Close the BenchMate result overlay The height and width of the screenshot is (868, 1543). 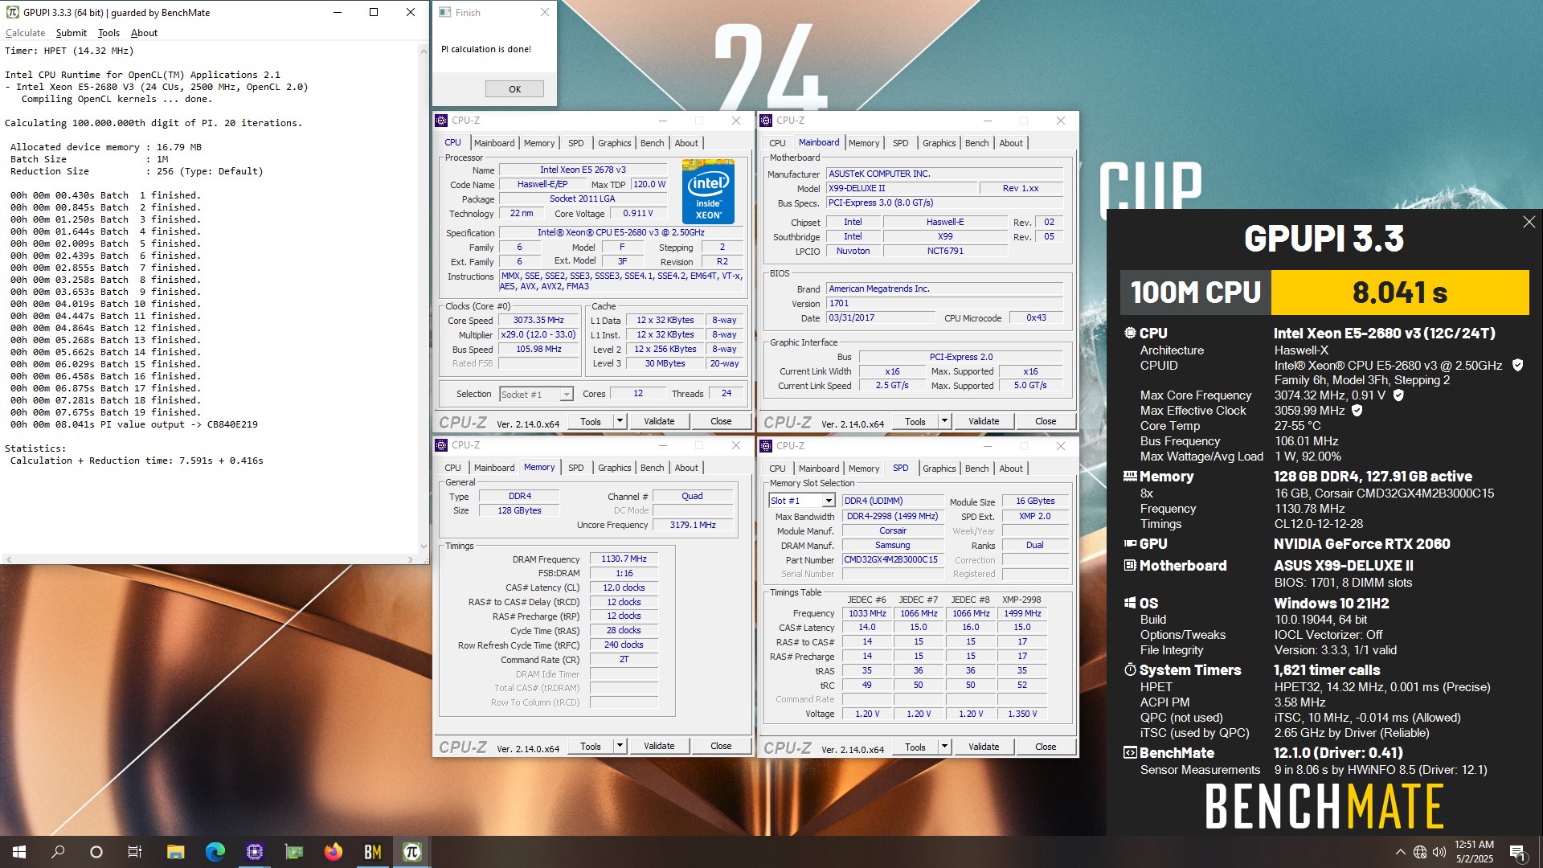point(1529,222)
